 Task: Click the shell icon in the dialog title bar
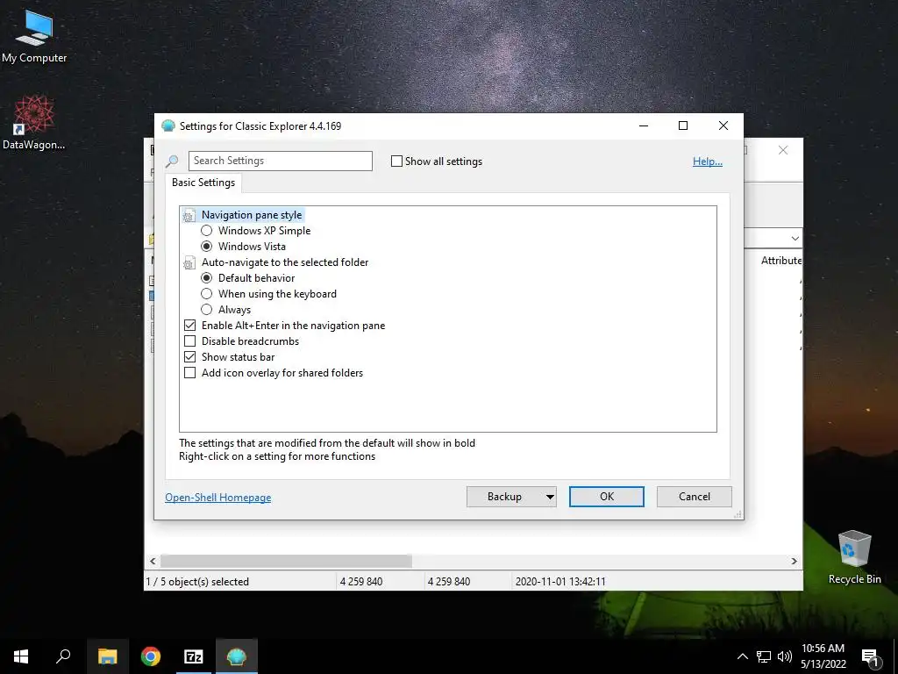coord(167,126)
